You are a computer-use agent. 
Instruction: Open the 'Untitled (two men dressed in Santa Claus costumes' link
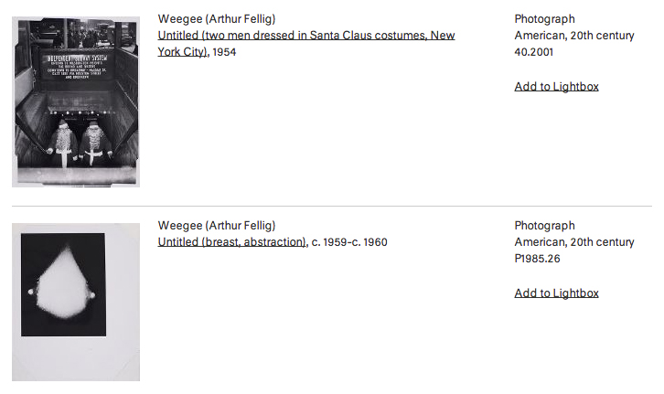coord(305,36)
